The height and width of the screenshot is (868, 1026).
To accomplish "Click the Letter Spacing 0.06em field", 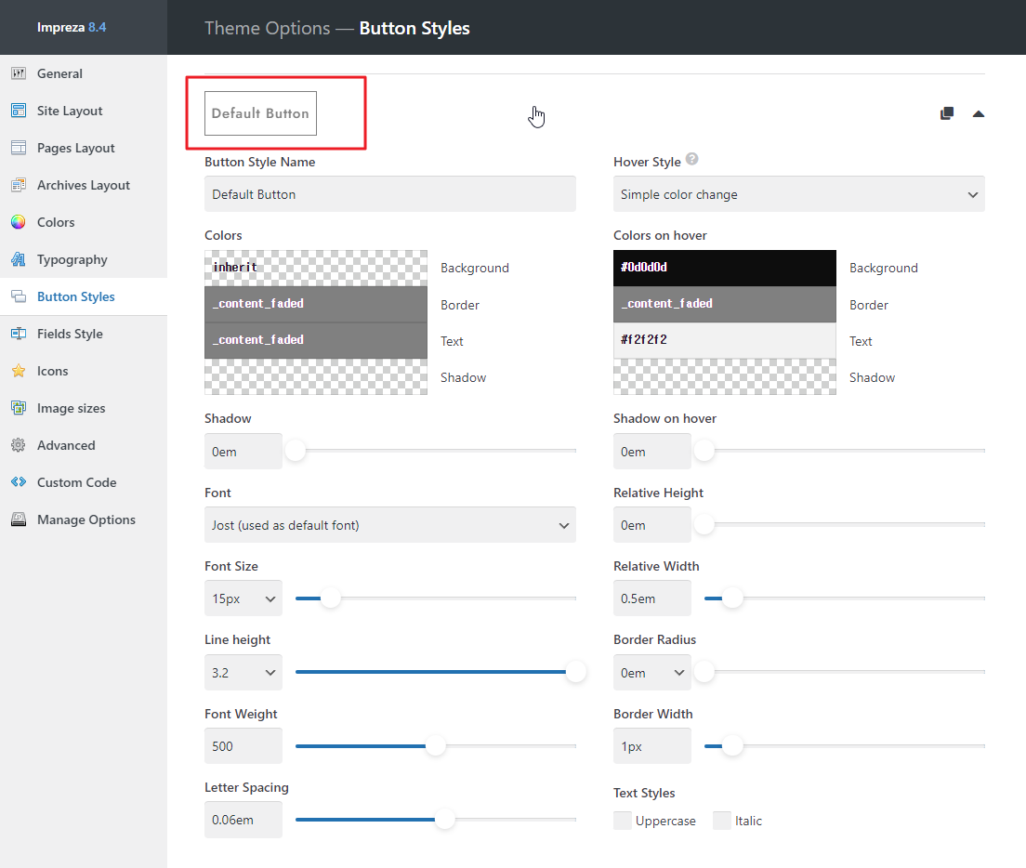I will [x=243, y=820].
